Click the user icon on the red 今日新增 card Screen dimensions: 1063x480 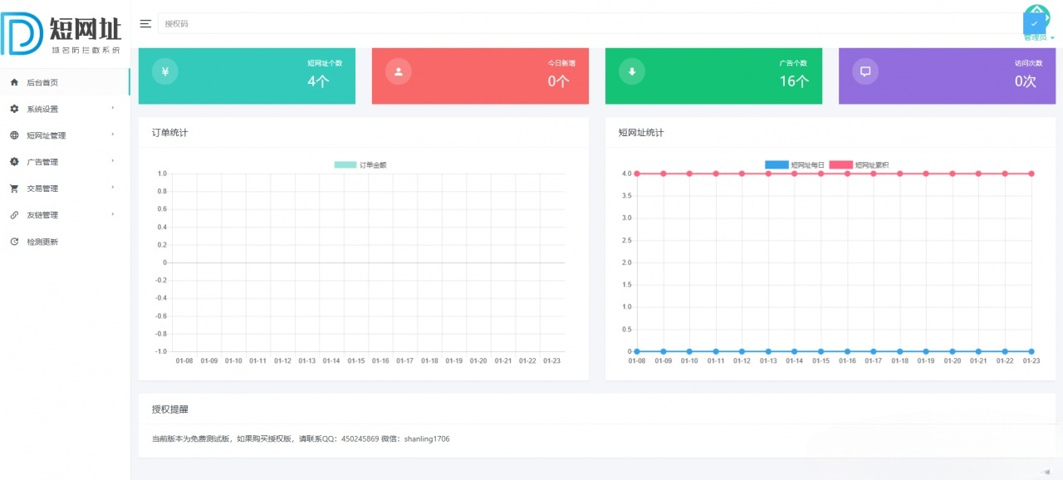[x=398, y=71]
